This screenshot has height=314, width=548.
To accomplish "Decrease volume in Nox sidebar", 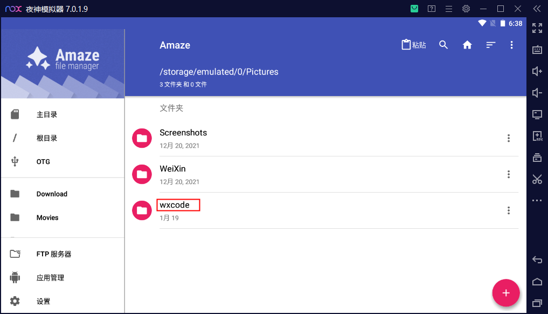I will (x=537, y=93).
